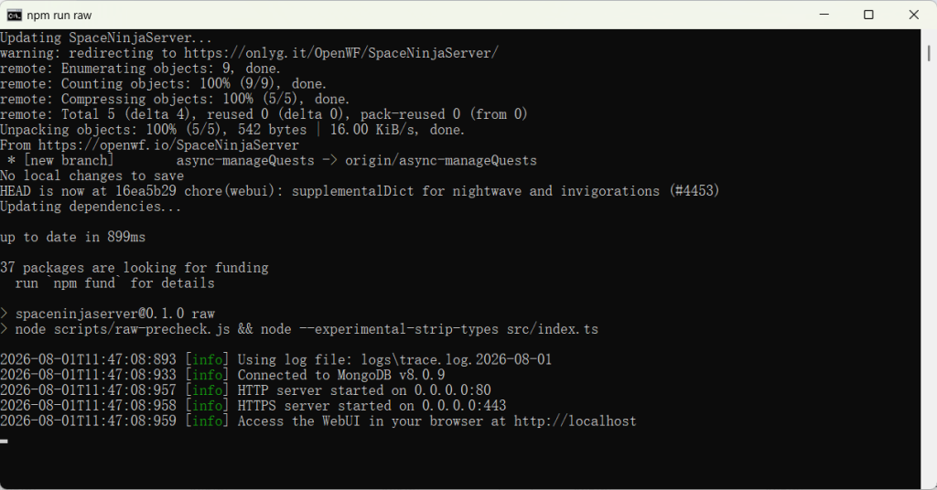This screenshot has height=490, width=937.
Task: Click the HTTPS address 0.0.0.0:443
Action: [x=464, y=406]
